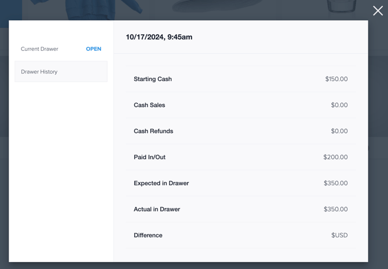Select the Difference row label
Screen dimensions: 388x269
point(148,235)
